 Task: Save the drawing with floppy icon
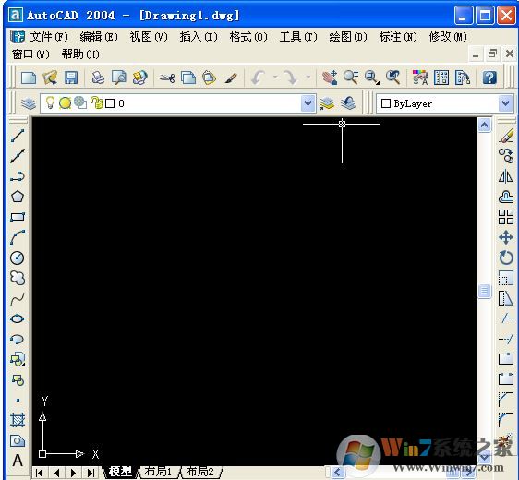pyautogui.click(x=71, y=78)
